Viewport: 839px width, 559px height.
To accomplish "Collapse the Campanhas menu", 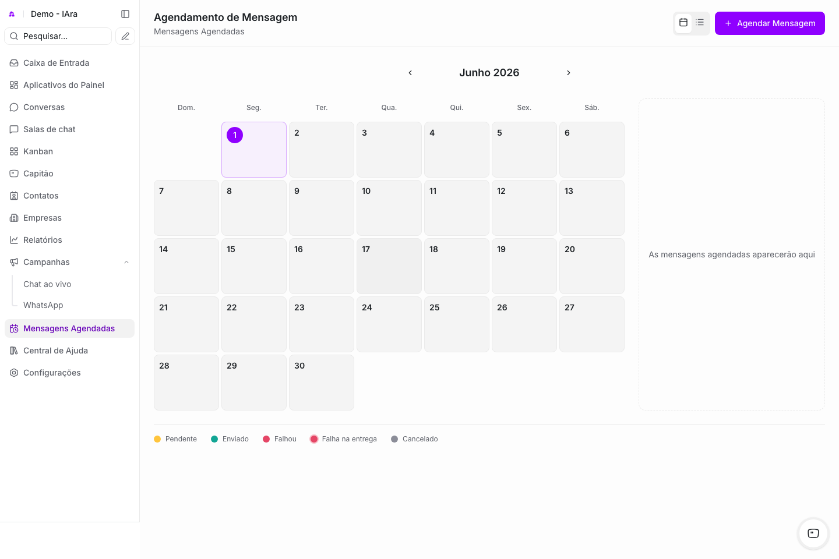I will tap(126, 262).
